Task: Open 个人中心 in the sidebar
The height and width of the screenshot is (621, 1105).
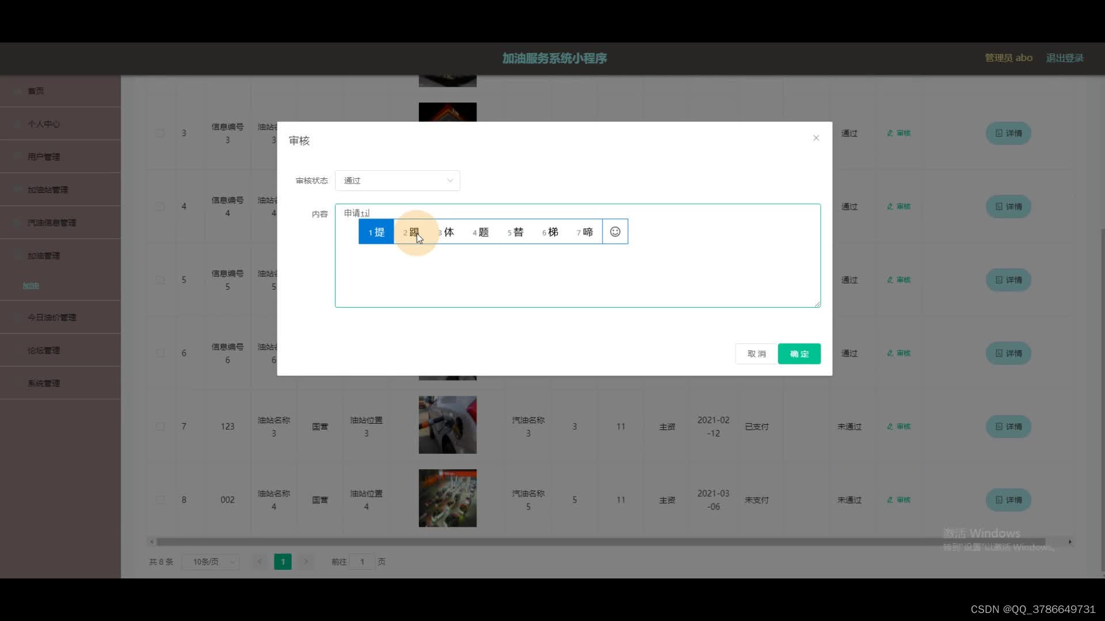Action: [x=60, y=124]
